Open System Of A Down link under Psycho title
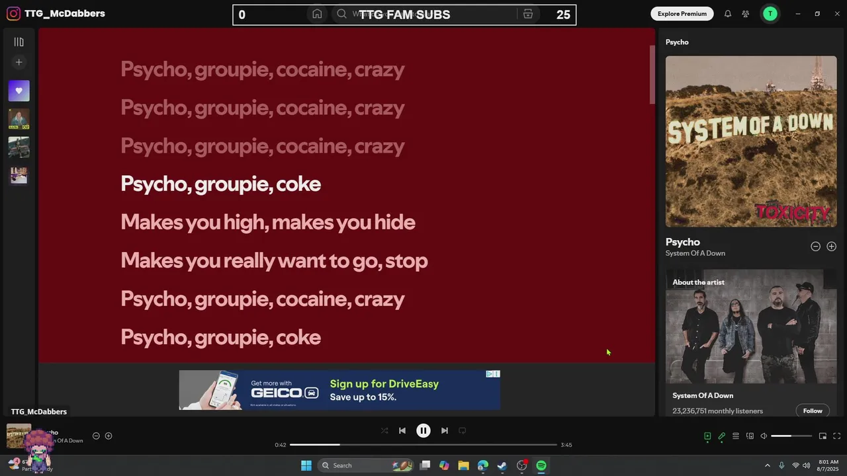The height and width of the screenshot is (476, 847). tap(695, 253)
